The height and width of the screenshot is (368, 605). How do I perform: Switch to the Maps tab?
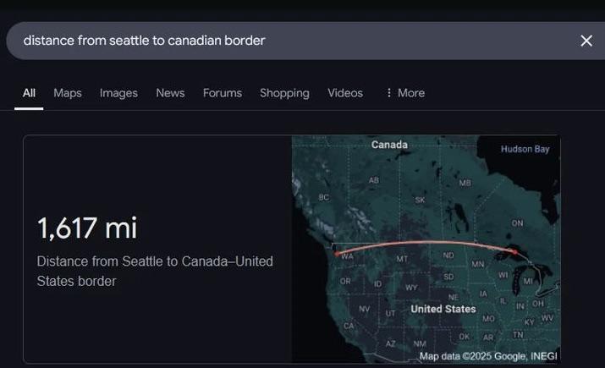tap(68, 93)
